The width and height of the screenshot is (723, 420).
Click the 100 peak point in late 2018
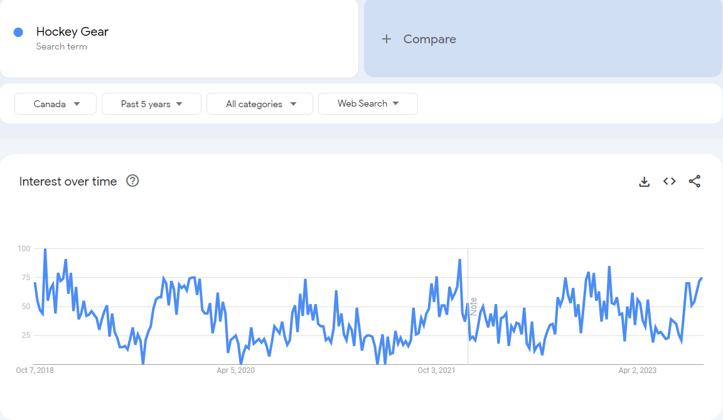coord(45,249)
